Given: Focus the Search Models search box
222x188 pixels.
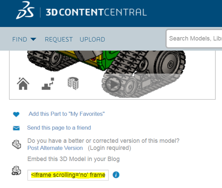Looking at the screenshot, I should click(x=194, y=39).
